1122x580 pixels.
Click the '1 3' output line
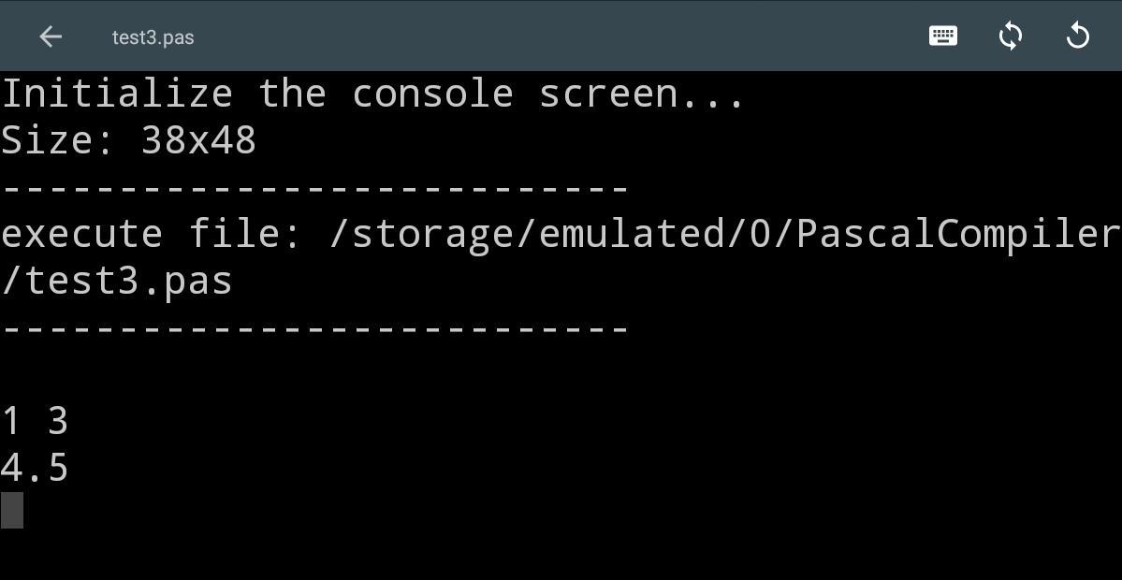click(x=35, y=421)
